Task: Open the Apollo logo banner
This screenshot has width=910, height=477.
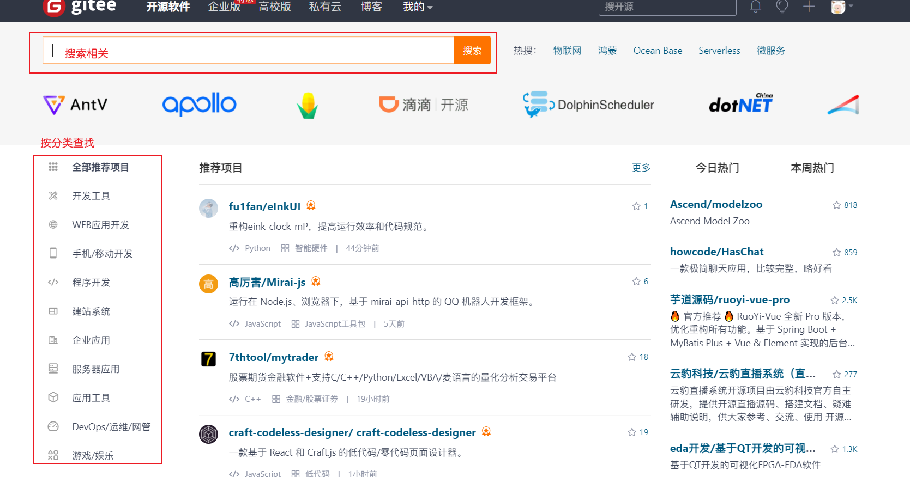Action: pos(200,103)
